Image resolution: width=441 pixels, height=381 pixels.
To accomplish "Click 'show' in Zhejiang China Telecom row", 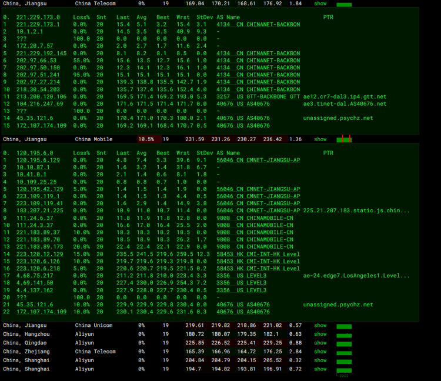I will 320,352.
